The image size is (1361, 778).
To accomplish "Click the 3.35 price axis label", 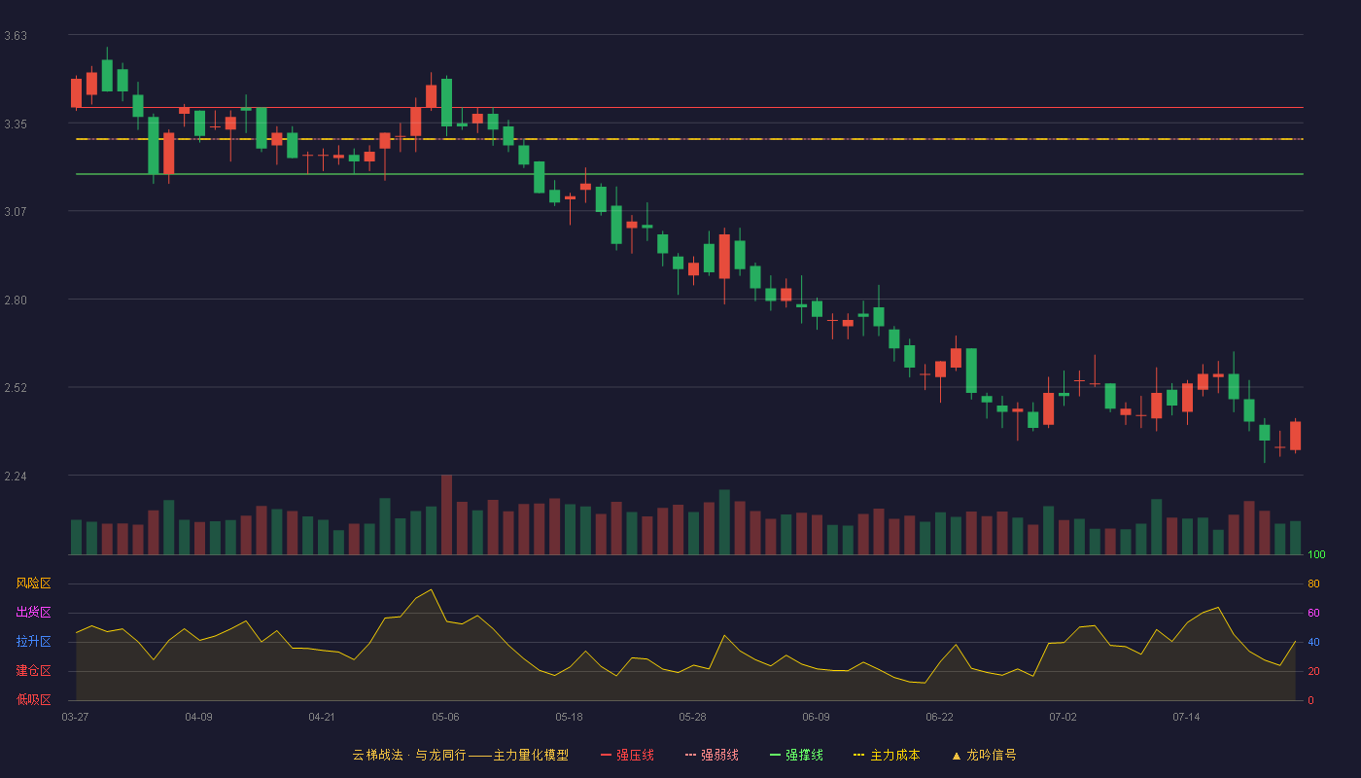I will 16,124.
